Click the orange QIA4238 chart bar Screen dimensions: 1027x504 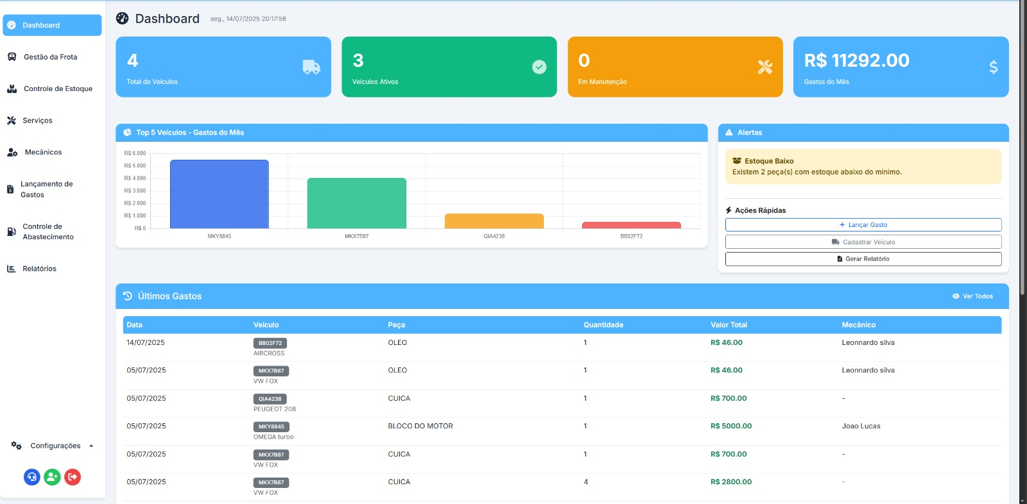494,221
